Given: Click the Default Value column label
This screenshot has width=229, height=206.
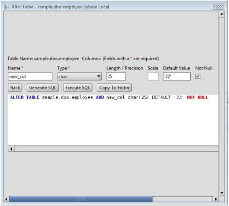Looking at the screenshot, I should (177, 68).
